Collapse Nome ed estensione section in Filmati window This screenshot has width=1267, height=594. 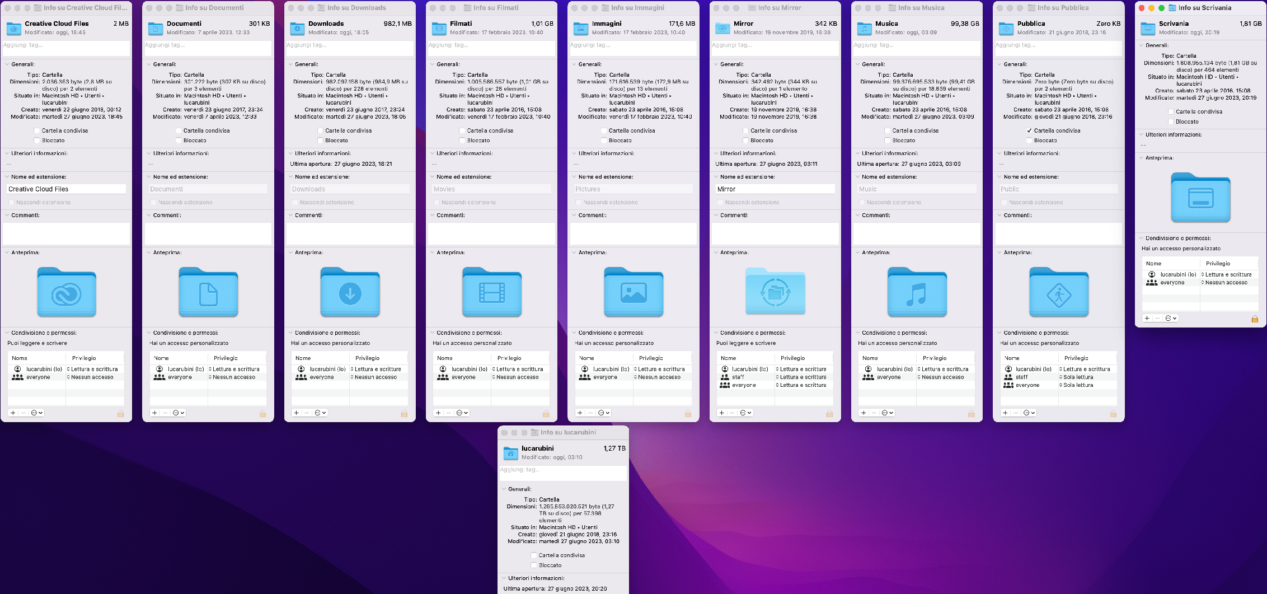click(431, 176)
